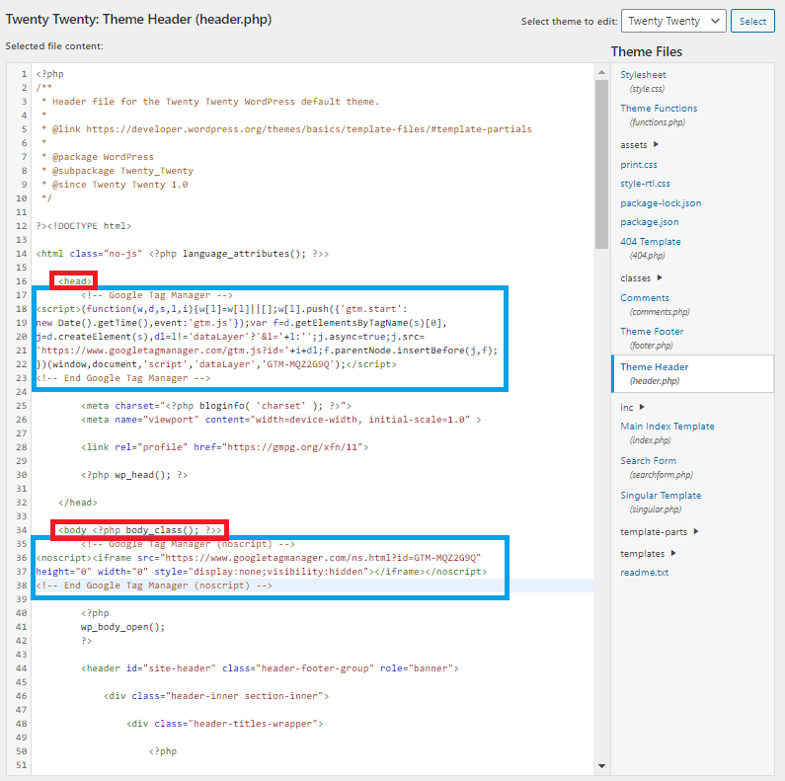Image resolution: width=785 pixels, height=781 pixels.
Task: Expand the assets folder
Action: (x=639, y=145)
